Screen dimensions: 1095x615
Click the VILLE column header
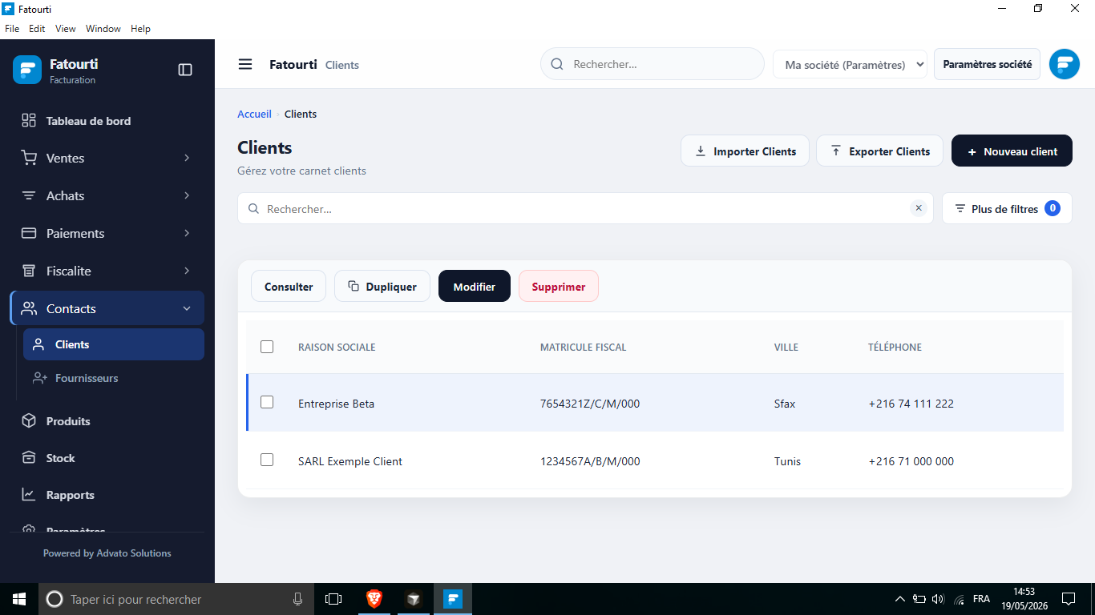tap(786, 348)
